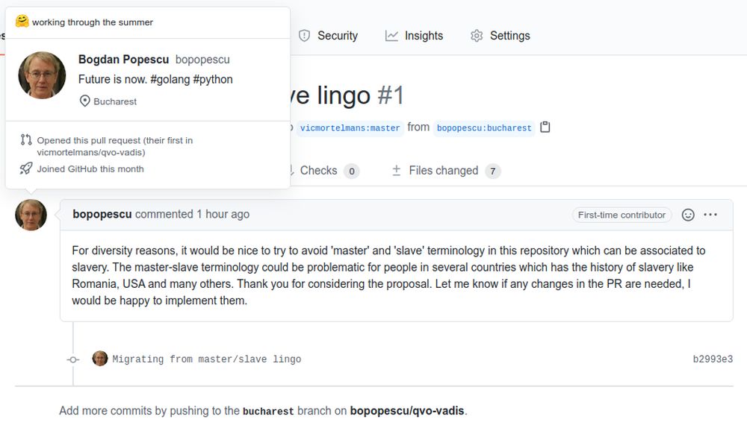The width and height of the screenshot is (747, 425).
Task: Click the Settings gear icon
Action: coord(477,36)
